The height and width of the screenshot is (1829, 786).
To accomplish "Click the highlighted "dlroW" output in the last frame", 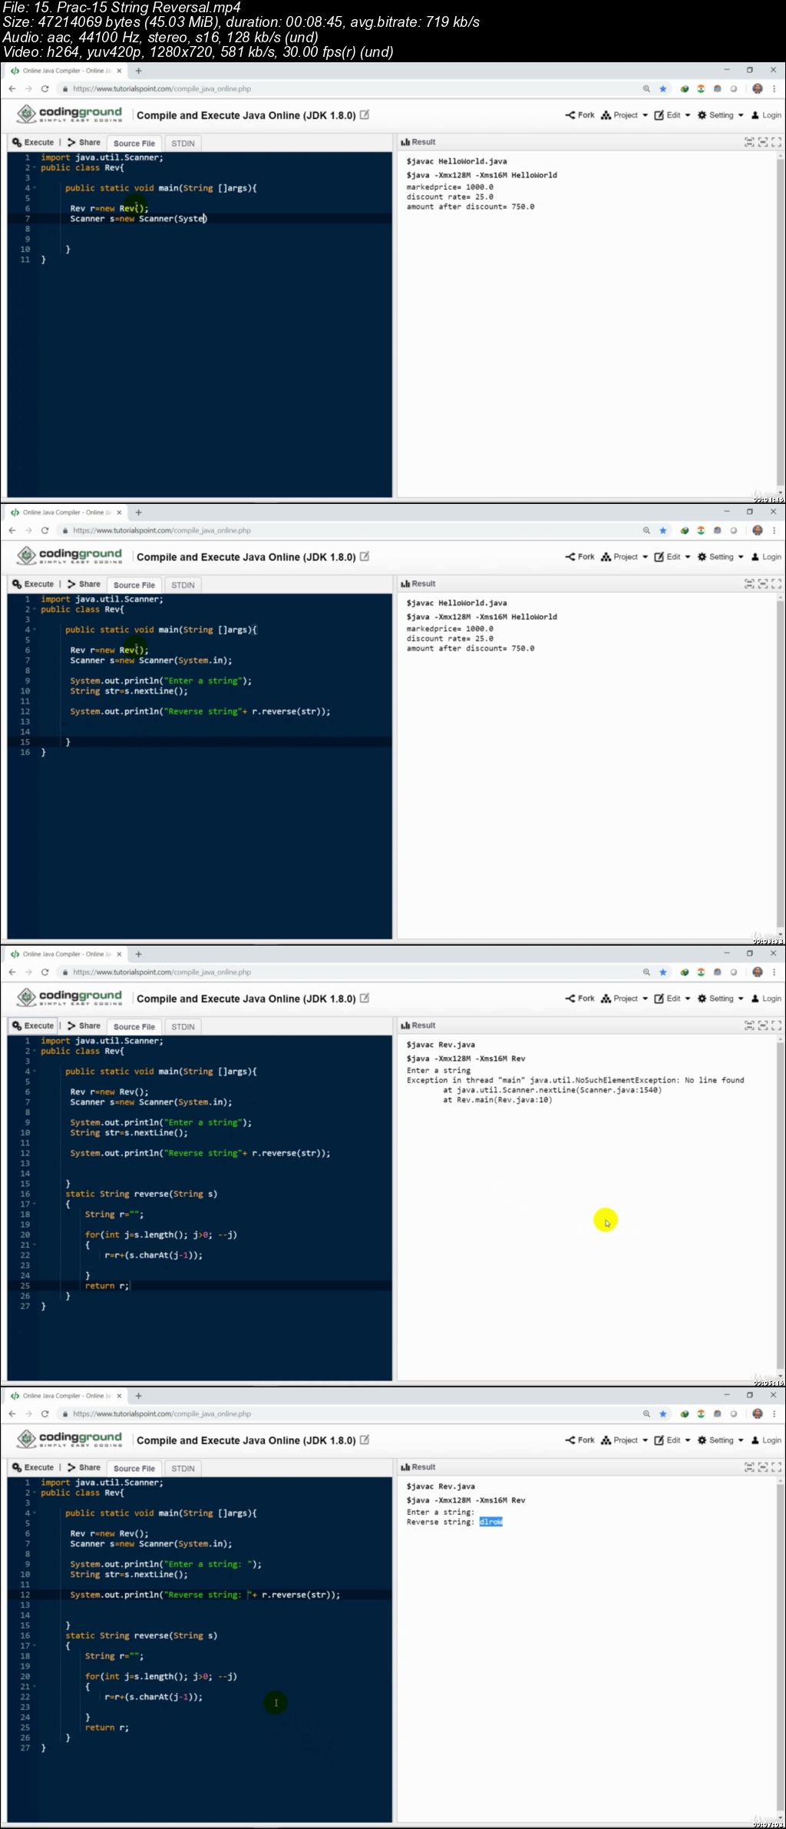I will click(x=490, y=1522).
